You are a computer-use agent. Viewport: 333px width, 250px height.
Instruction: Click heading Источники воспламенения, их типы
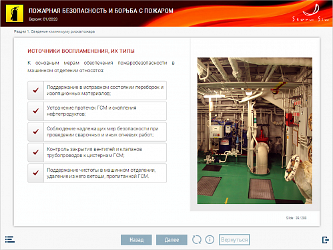(x=81, y=51)
